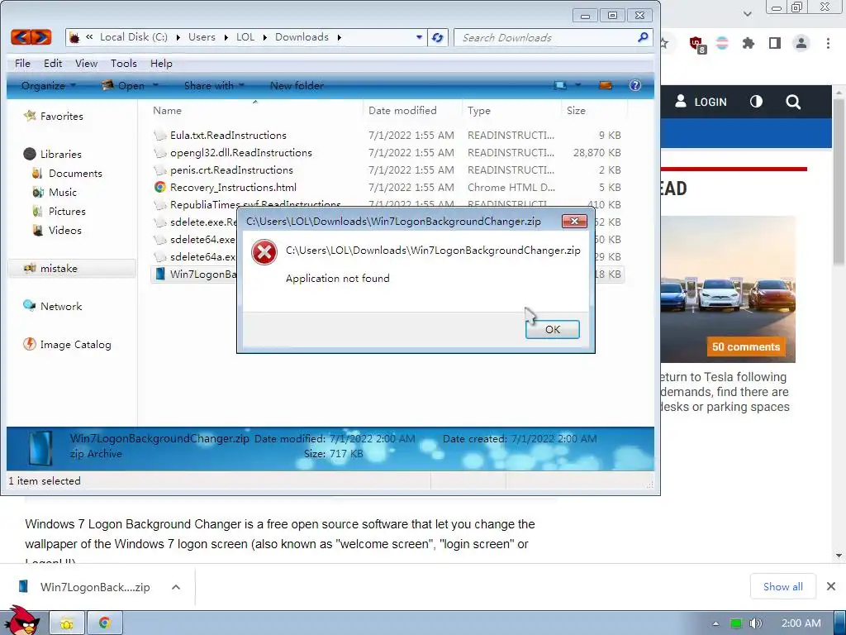Go back with the Explorer back arrow
Viewport: 846px width, 635px height.
[x=21, y=37]
